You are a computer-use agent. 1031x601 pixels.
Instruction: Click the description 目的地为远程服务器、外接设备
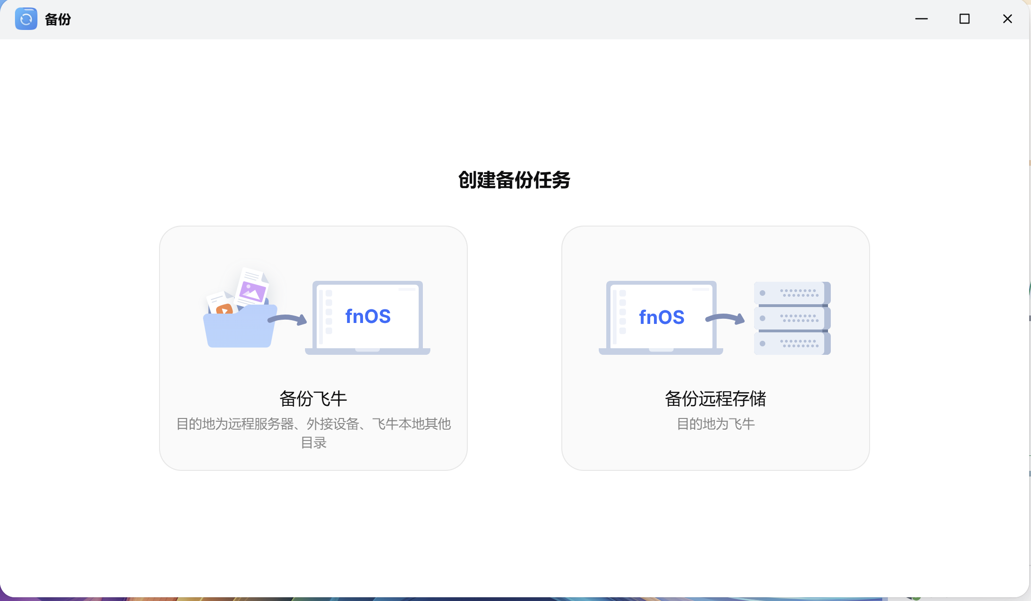pos(313,424)
